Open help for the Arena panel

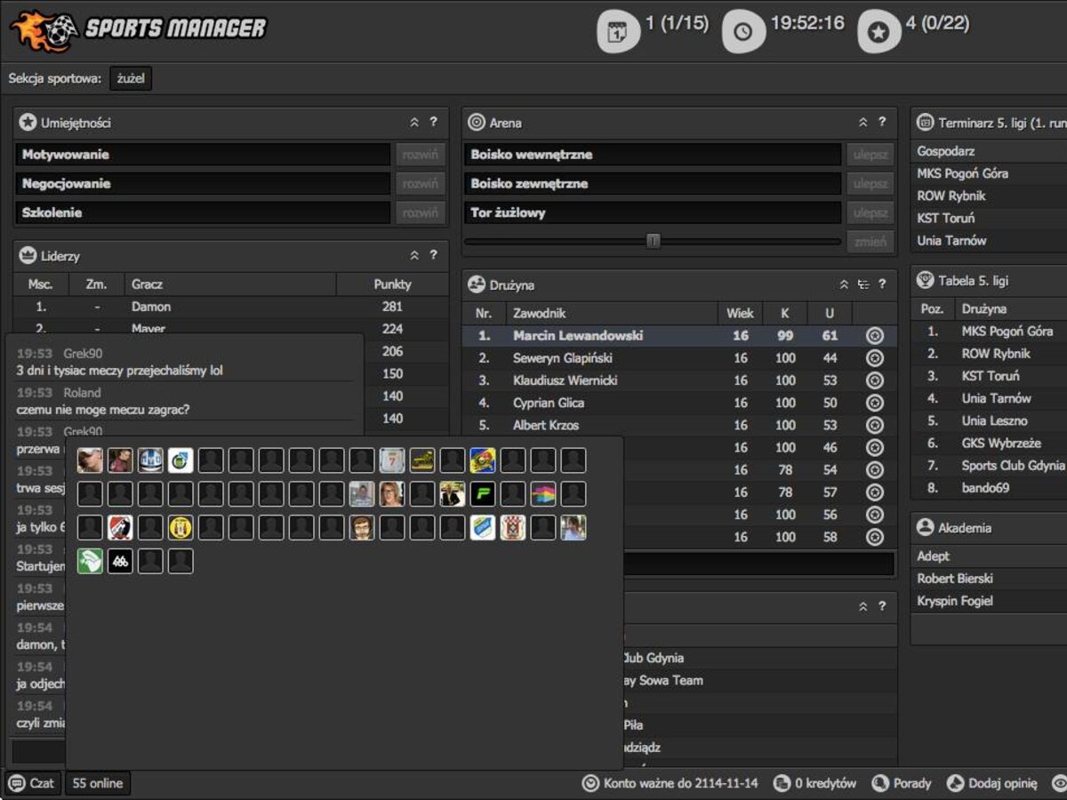click(882, 123)
